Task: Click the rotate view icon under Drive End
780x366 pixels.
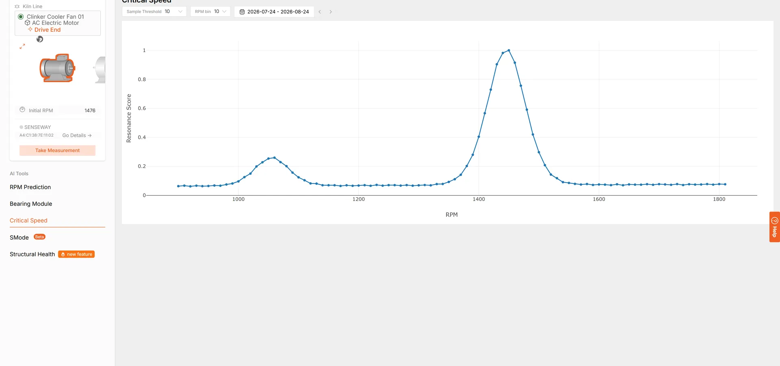Action: click(x=40, y=39)
